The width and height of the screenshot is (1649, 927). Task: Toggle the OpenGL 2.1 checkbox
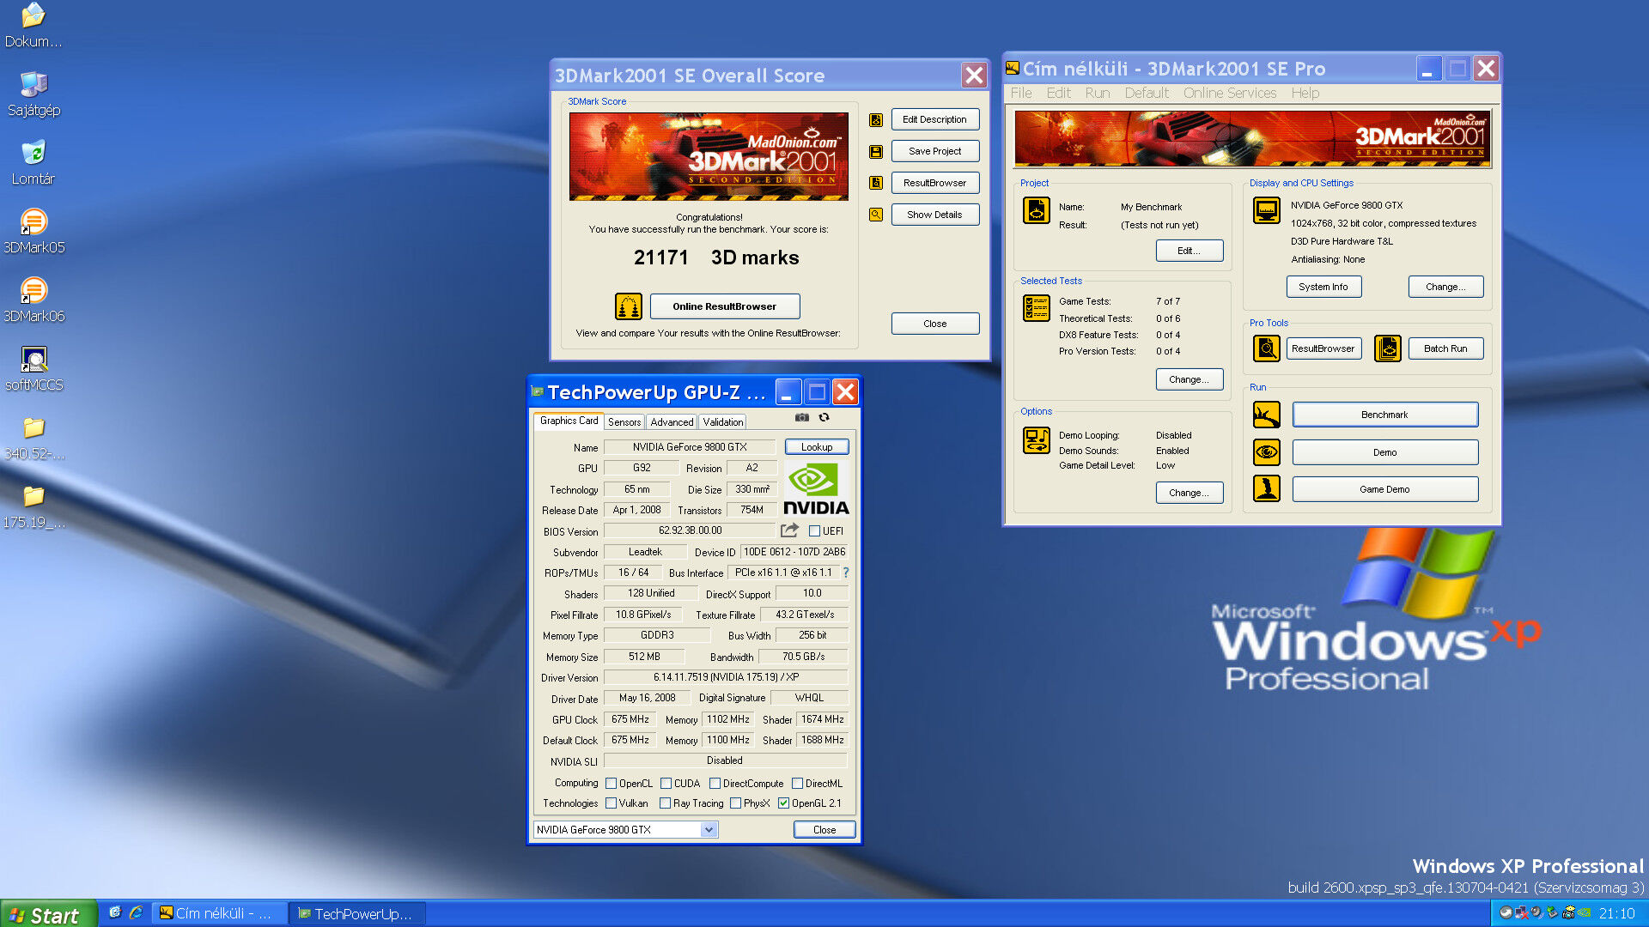pyautogui.click(x=784, y=803)
